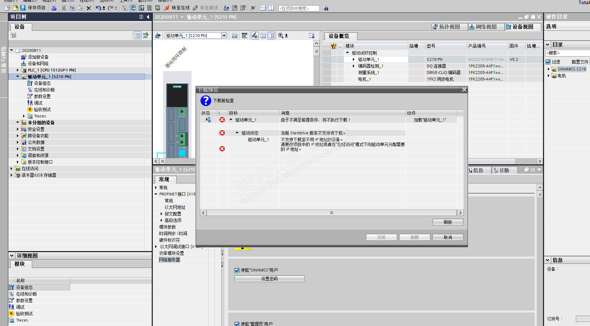The width and height of the screenshot is (590, 326).
Task: Expand 电机 in hardware catalog
Action: coord(549,76)
